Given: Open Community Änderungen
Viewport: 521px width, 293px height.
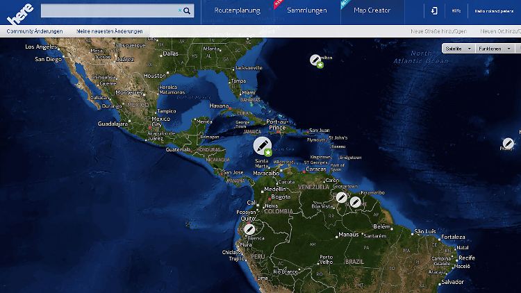Looking at the screenshot, I should (35, 31).
